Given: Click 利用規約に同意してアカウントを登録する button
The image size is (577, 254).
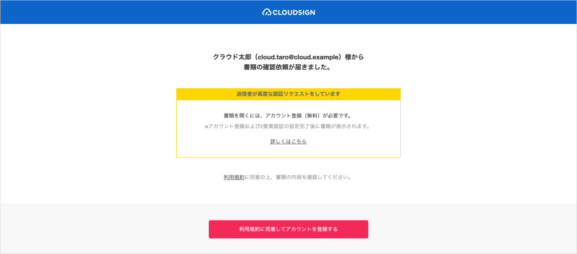Looking at the screenshot, I should 288,229.
